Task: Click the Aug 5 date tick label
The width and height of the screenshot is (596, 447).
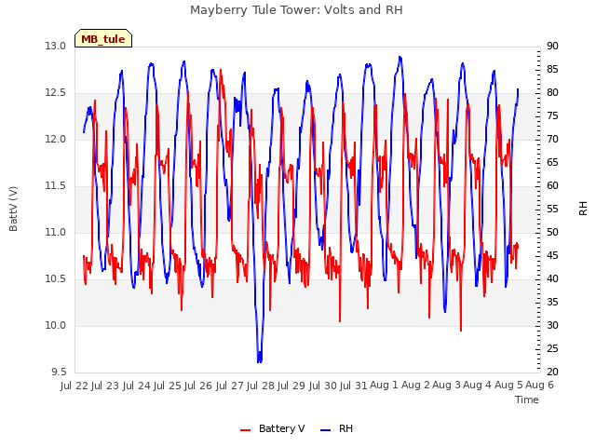Action: point(508,386)
